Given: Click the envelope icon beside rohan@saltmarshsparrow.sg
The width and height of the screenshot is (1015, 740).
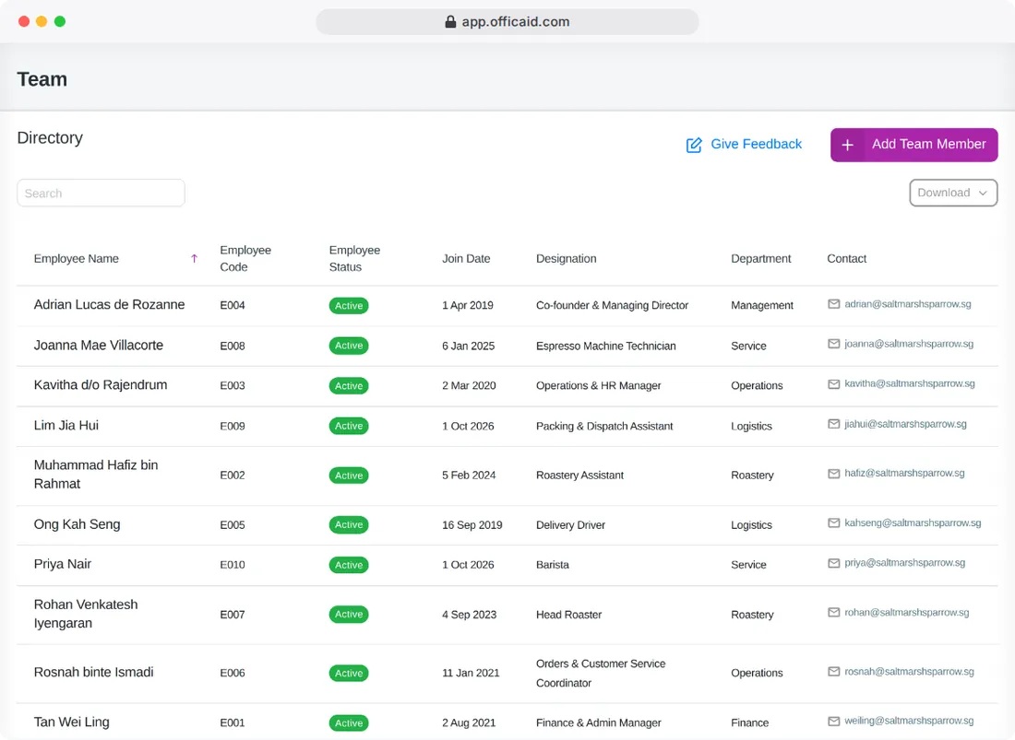Looking at the screenshot, I should point(834,613).
